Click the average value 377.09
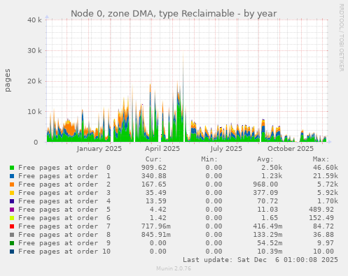 (265, 193)
